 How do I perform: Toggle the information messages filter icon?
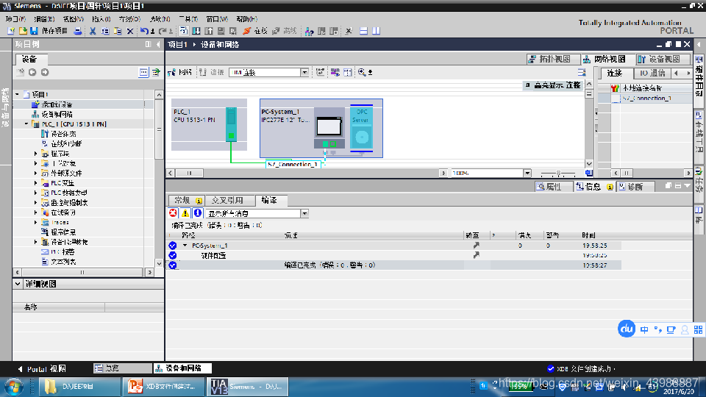[197, 213]
